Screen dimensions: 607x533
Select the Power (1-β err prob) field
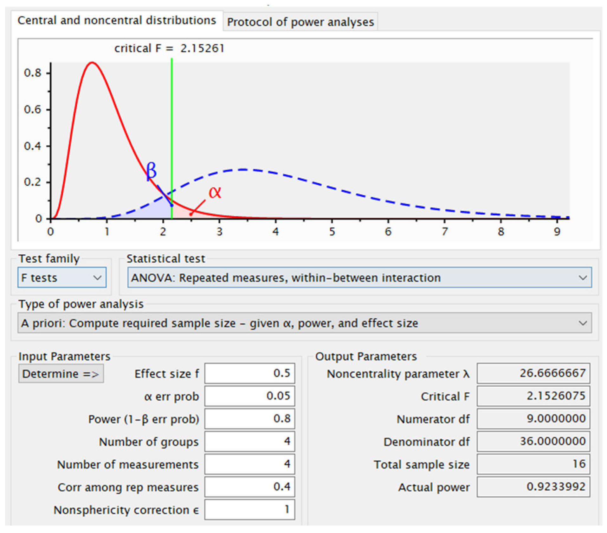coord(249,419)
